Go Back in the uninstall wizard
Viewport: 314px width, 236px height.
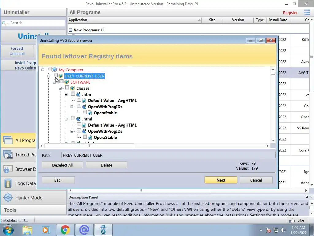[58, 180]
